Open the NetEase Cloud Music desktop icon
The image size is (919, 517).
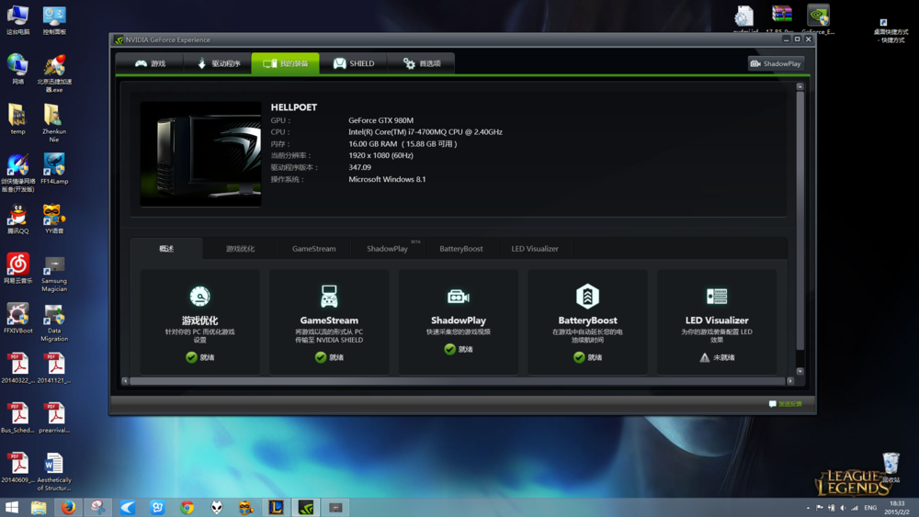click(x=18, y=269)
